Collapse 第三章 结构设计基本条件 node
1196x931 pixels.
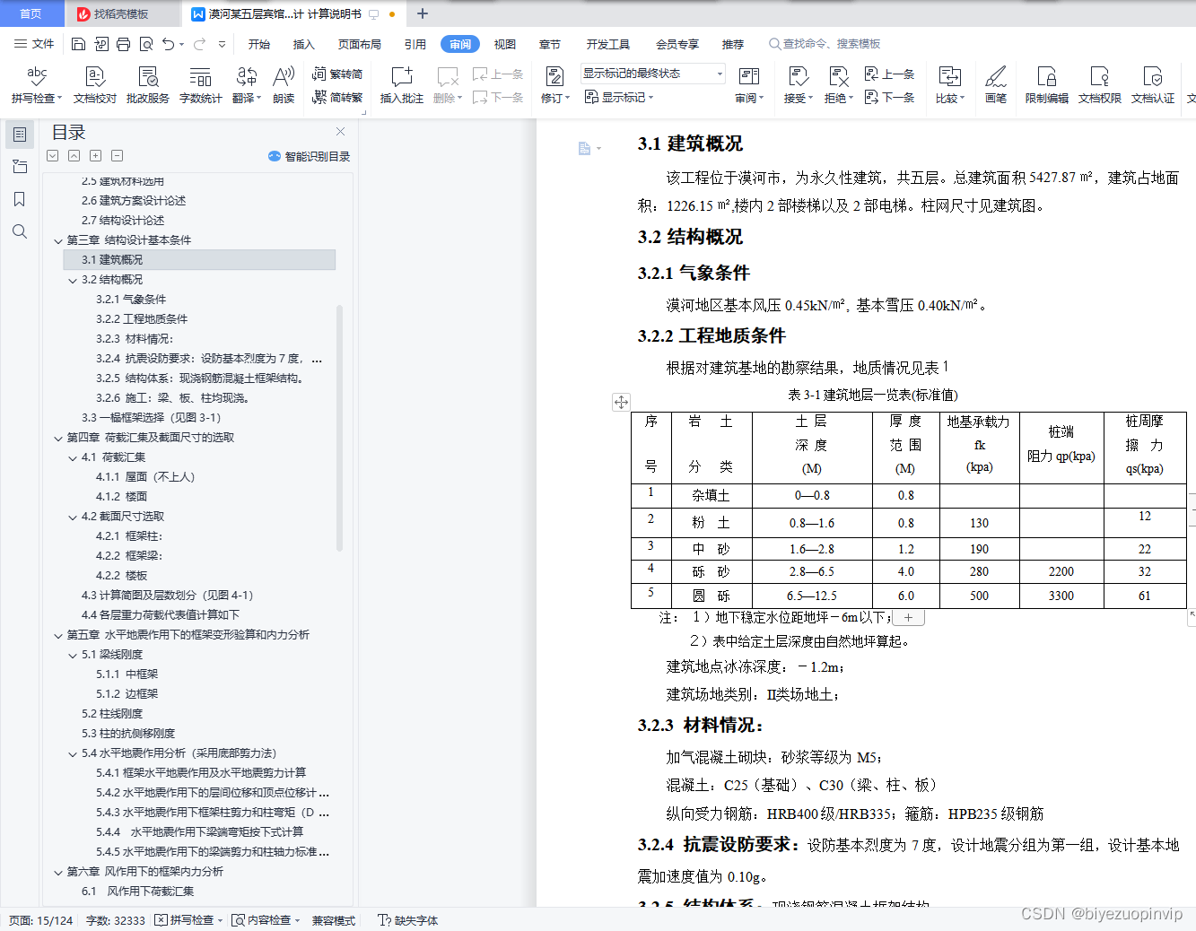[58, 240]
